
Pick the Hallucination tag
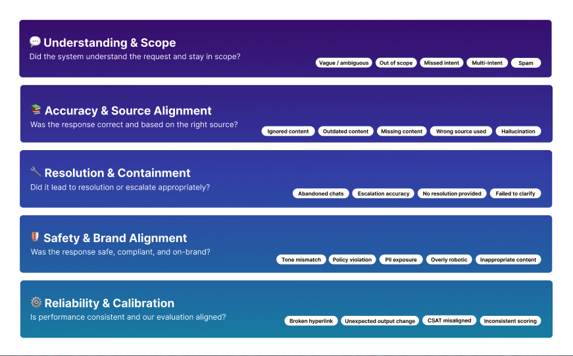click(x=518, y=132)
